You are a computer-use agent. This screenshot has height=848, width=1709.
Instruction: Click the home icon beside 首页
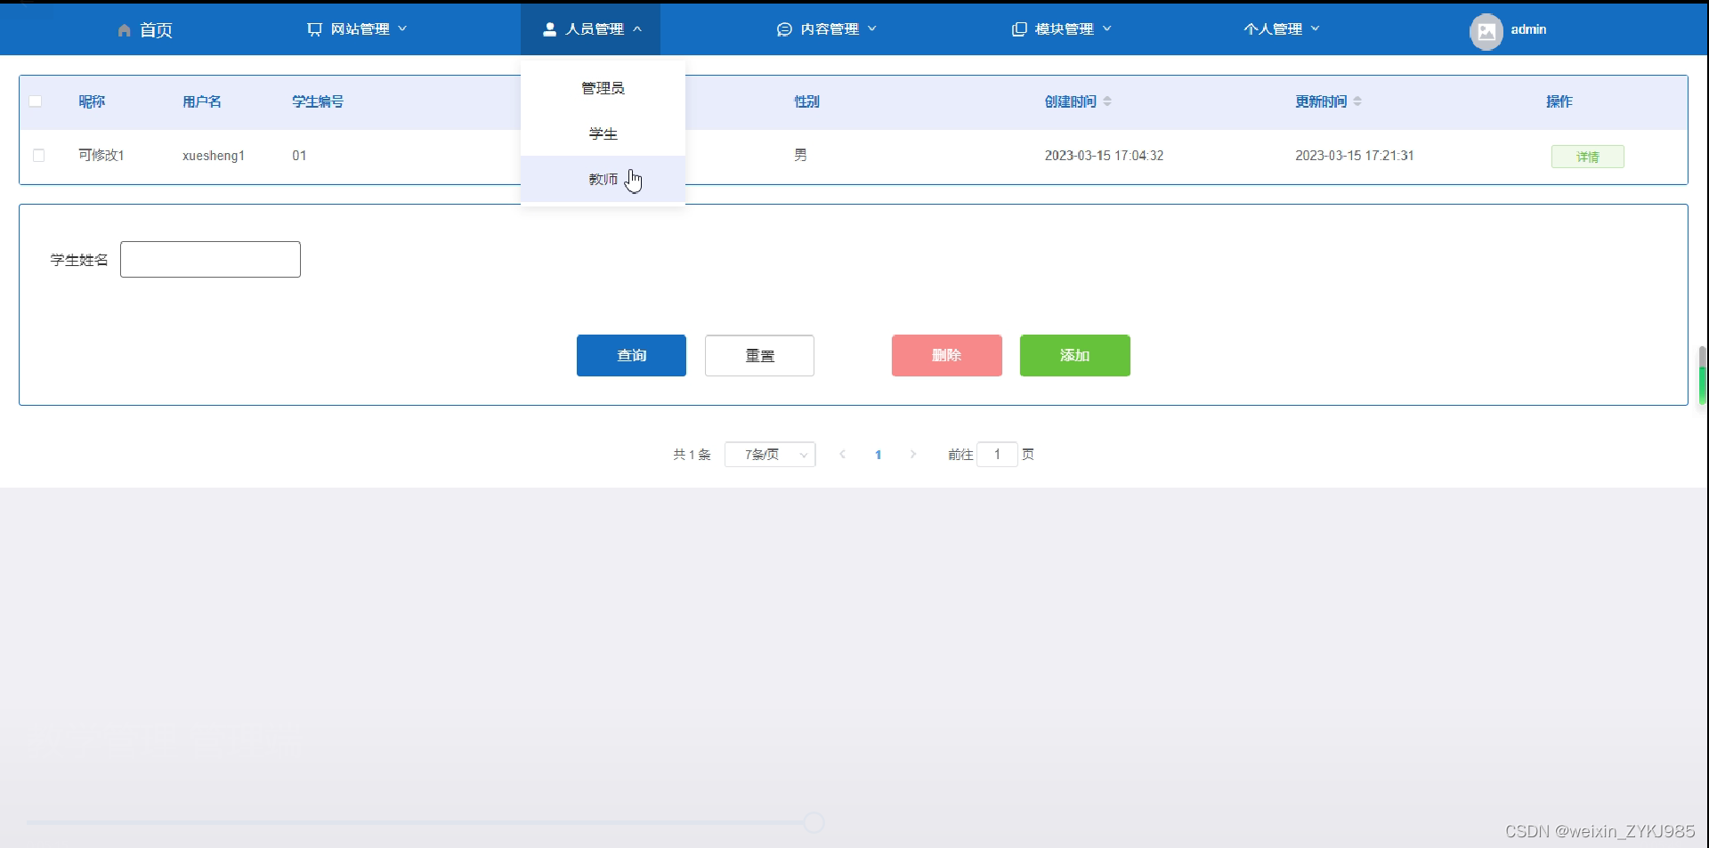(125, 30)
